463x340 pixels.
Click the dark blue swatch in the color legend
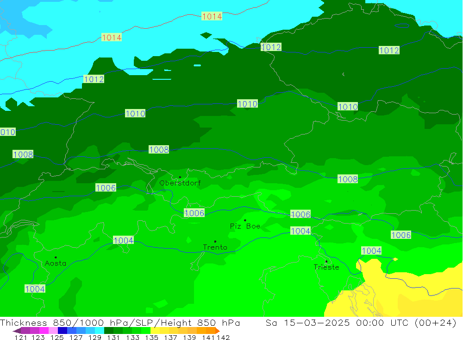63,331
